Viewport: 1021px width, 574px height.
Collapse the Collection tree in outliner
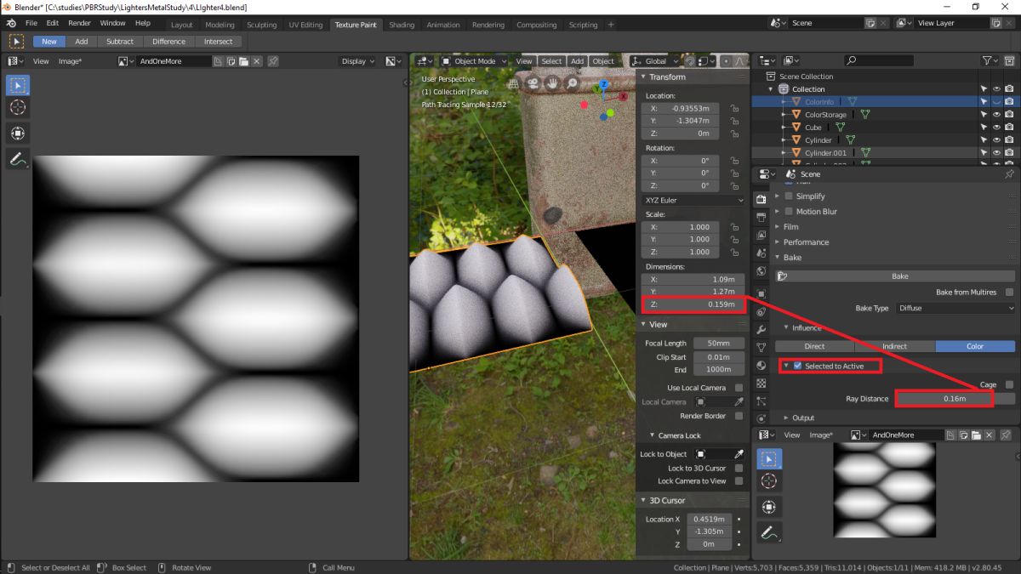[772, 88]
